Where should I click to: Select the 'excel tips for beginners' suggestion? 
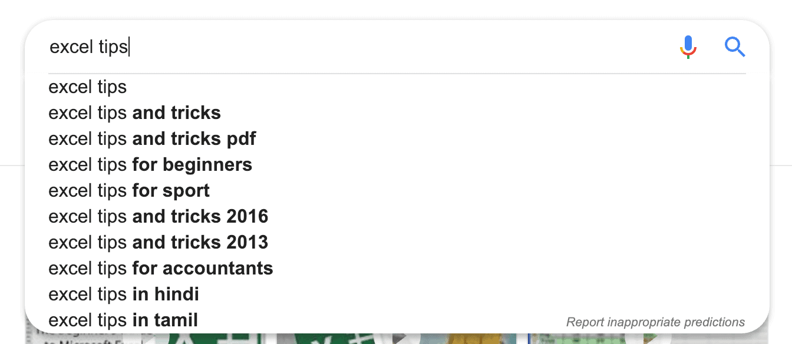point(150,165)
